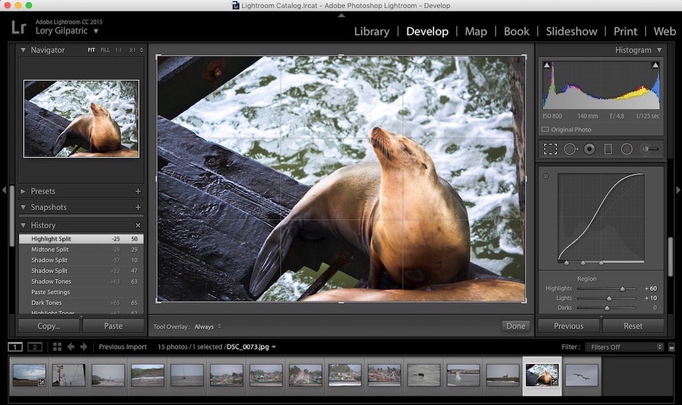Click the highlight clipping indicator in Histogram

tap(655, 64)
